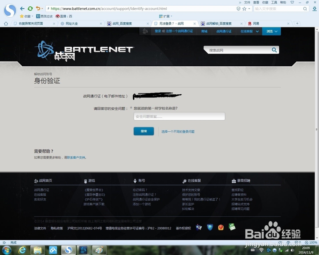Screen dimensions: 319x255
Task: Click 战网通行证 in top nav
Action: pyautogui.click(x=224, y=31)
